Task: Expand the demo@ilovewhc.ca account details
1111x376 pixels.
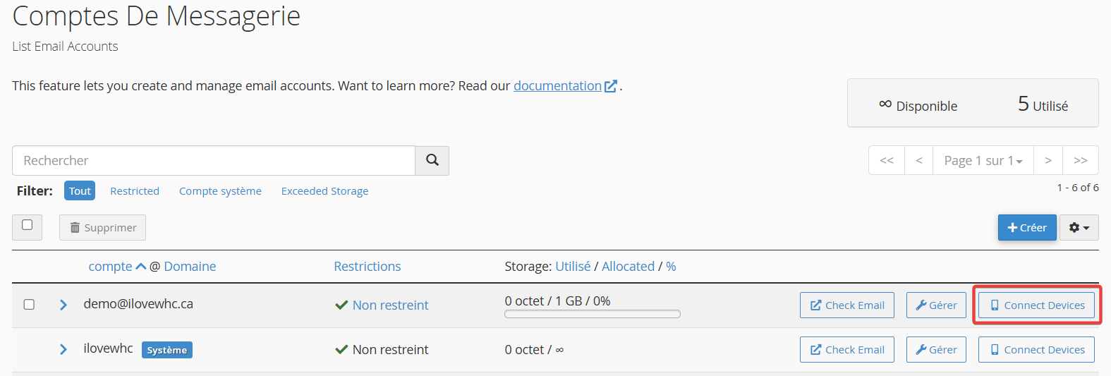Action: pyautogui.click(x=63, y=305)
